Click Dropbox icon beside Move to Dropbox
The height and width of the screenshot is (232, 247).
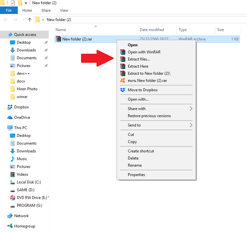[123, 90]
